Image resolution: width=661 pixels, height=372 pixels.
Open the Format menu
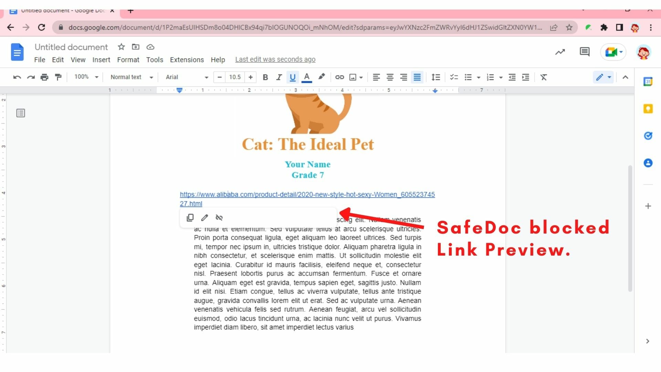[128, 60]
